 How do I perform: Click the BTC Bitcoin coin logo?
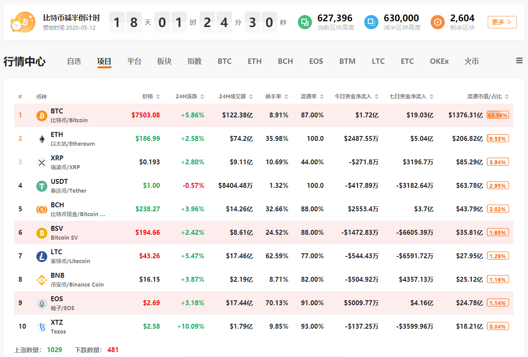(42, 116)
